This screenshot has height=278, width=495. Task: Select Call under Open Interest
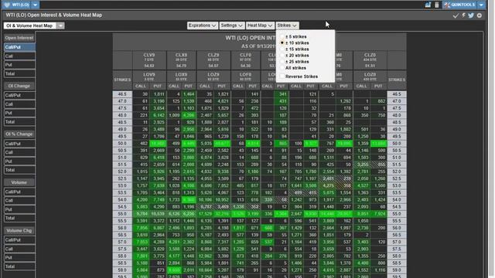[x=19, y=56]
